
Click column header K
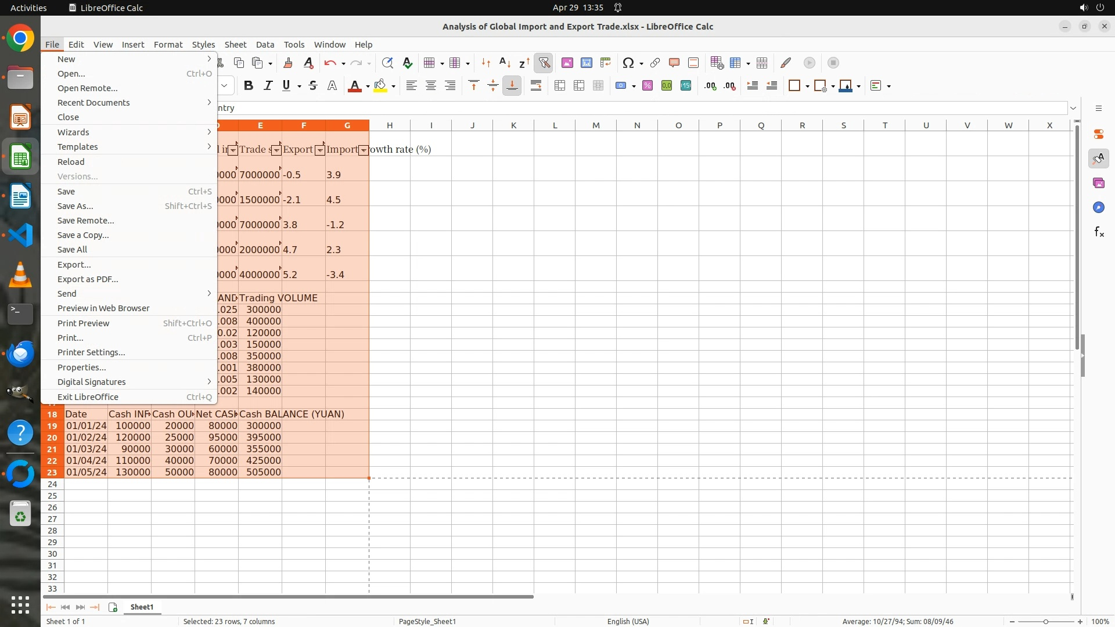(513, 125)
